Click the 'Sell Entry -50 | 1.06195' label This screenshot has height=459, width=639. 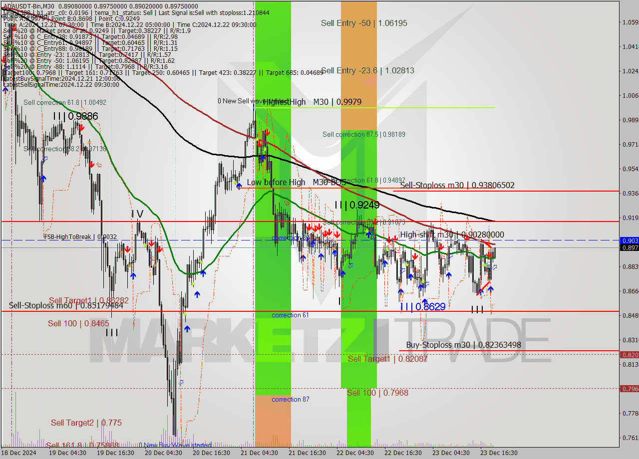point(364,23)
